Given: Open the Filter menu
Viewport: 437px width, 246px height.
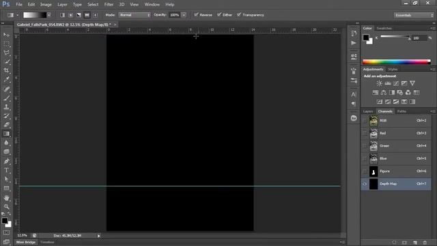Looking at the screenshot, I should 109,5.
